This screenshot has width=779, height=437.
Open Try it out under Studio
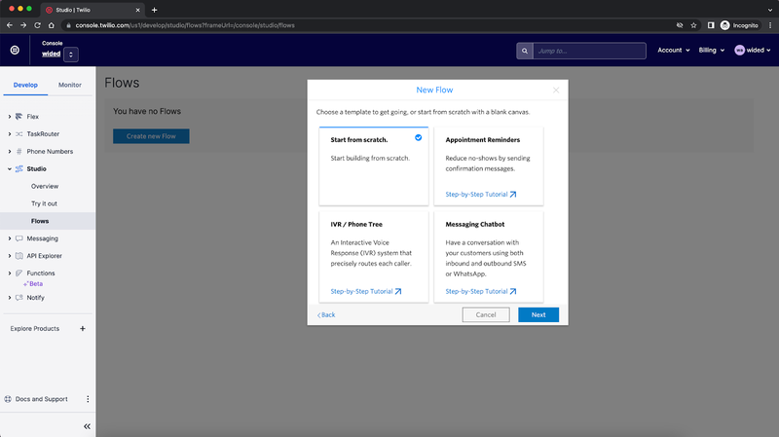click(44, 203)
